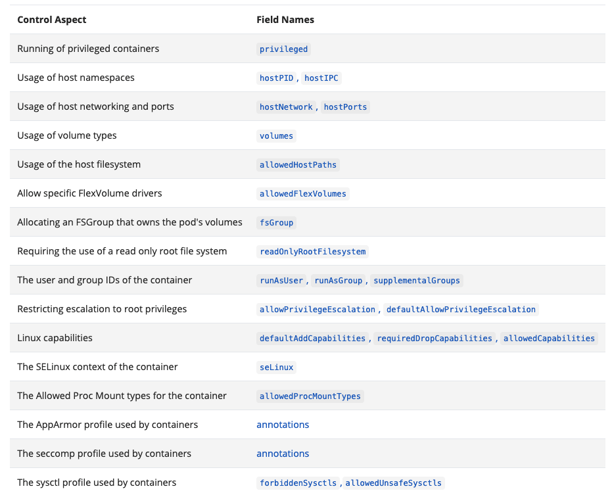Follow the defaultAllowPrivilegeEscalation link
Image resolution: width=612 pixels, height=495 pixels.
[461, 310]
